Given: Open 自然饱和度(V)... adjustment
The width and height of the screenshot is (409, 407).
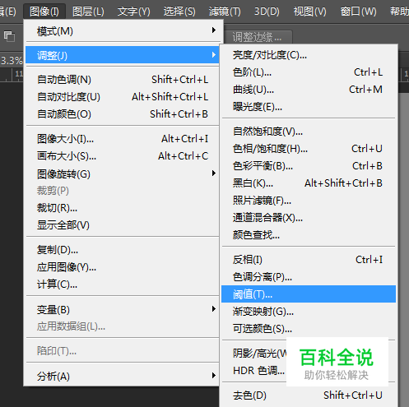Looking at the screenshot, I should (x=309, y=132).
